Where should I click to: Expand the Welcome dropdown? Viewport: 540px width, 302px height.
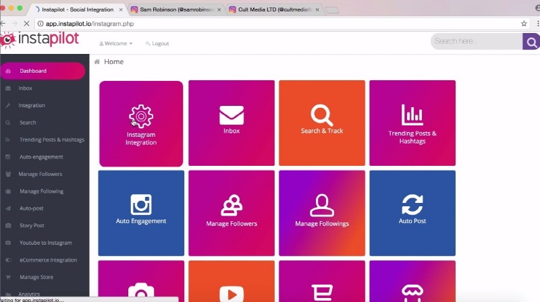(116, 43)
